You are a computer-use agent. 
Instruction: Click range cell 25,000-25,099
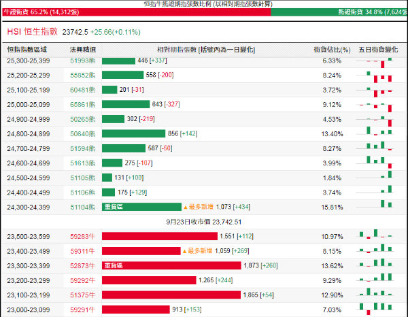pos(29,104)
